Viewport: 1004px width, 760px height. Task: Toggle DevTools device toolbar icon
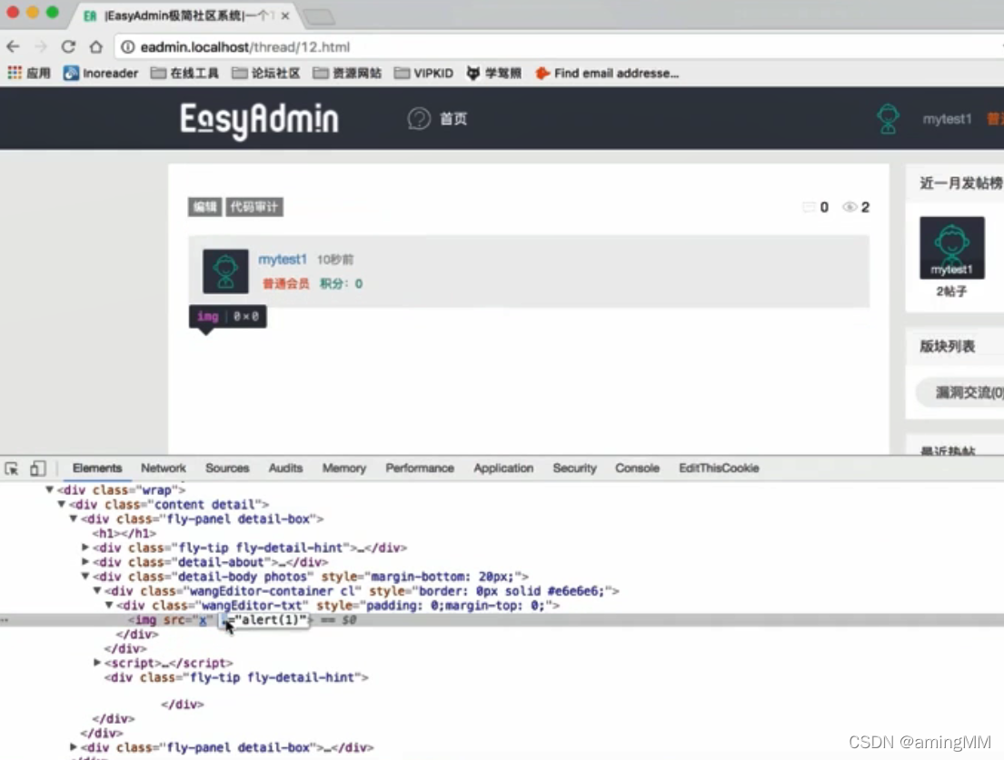[38, 469]
